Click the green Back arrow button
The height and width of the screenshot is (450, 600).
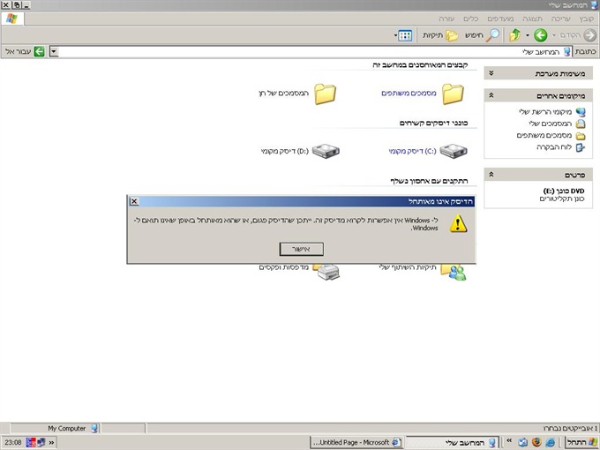tap(540, 35)
